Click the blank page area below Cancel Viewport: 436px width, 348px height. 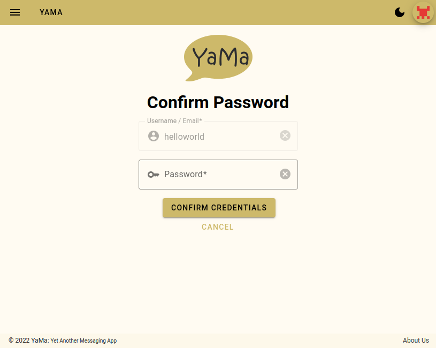tap(218, 284)
